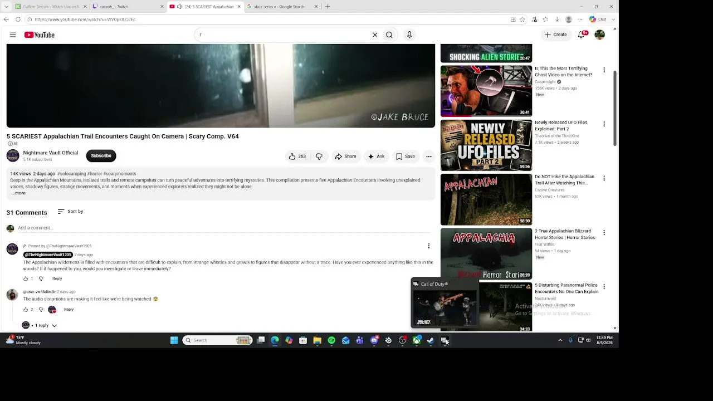Switch to the xbox series x Google tab

click(x=282, y=7)
